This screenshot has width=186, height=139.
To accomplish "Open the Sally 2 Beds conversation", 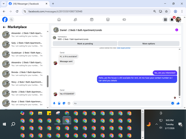I will coord(24,44).
